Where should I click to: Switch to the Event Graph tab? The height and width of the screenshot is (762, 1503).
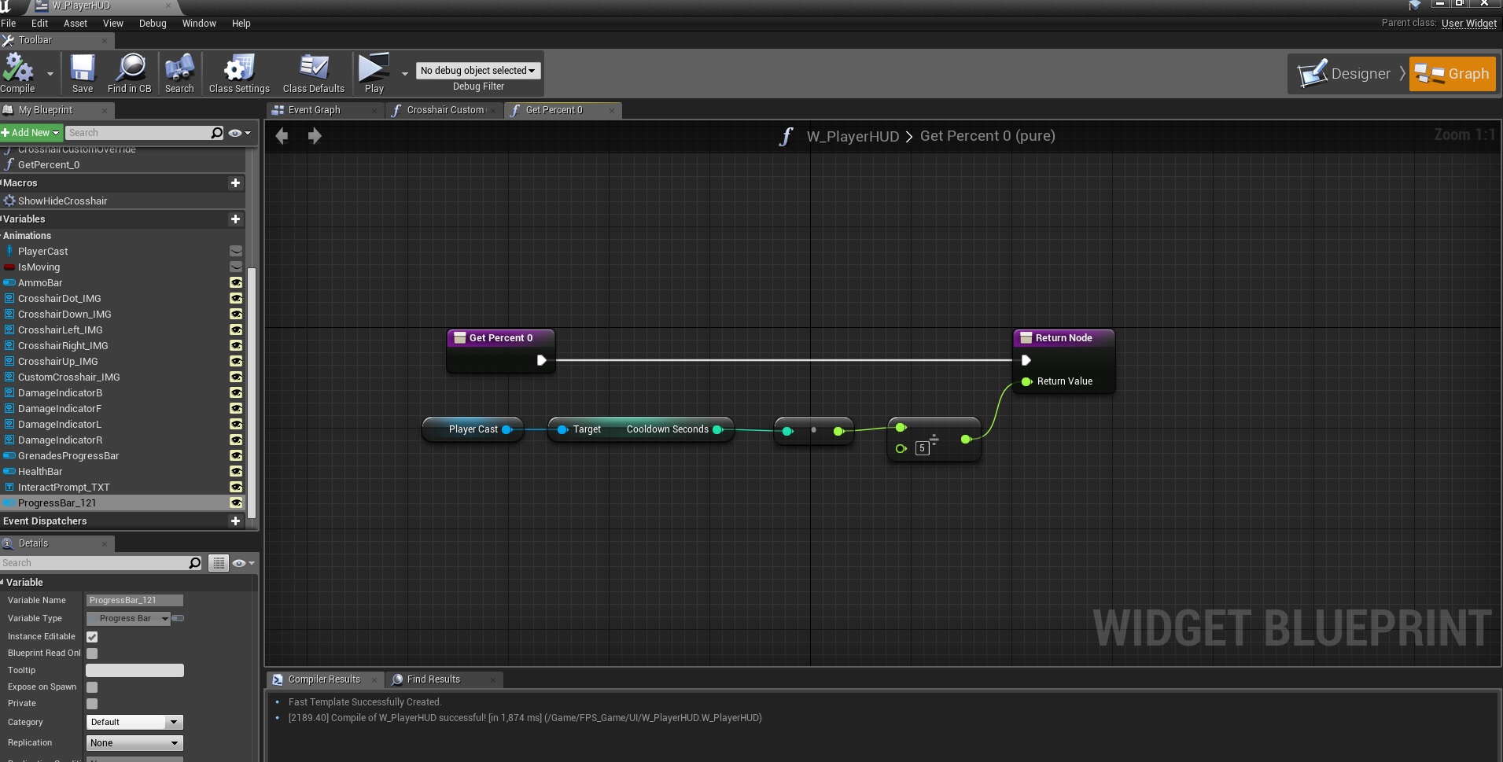[314, 110]
